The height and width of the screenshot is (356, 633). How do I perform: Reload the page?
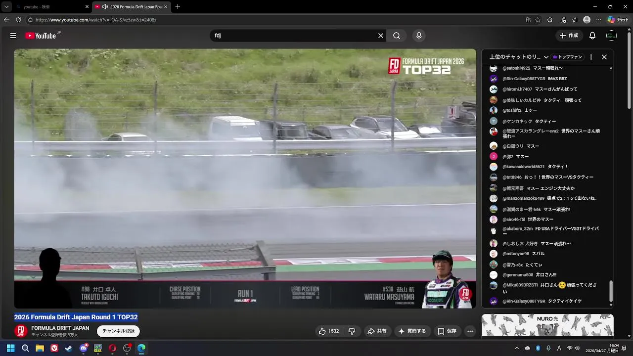(18, 20)
